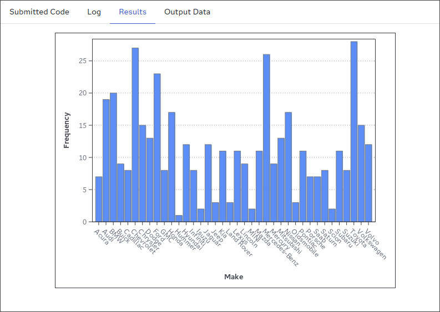Image resolution: width=440 pixels, height=312 pixels.
Task: Click the Acura bar
Action: (99, 200)
